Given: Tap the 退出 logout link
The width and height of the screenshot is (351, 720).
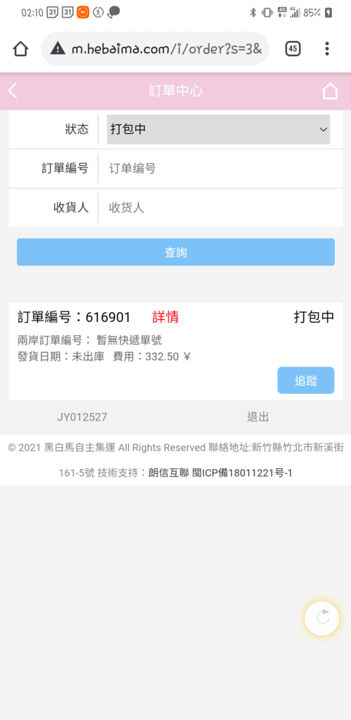Looking at the screenshot, I should [x=258, y=417].
